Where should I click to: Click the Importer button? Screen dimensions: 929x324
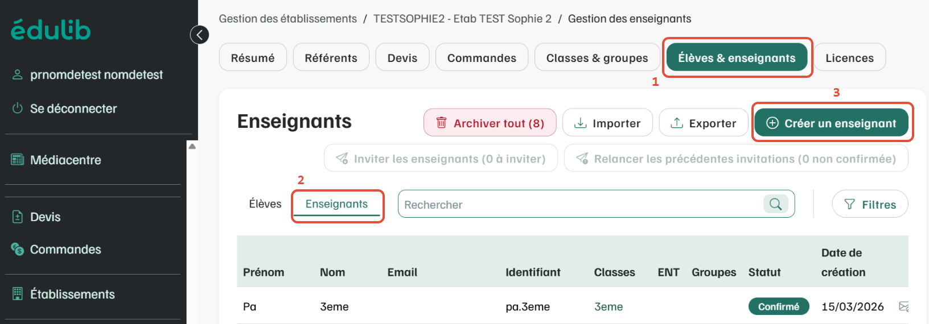[607, 123]
